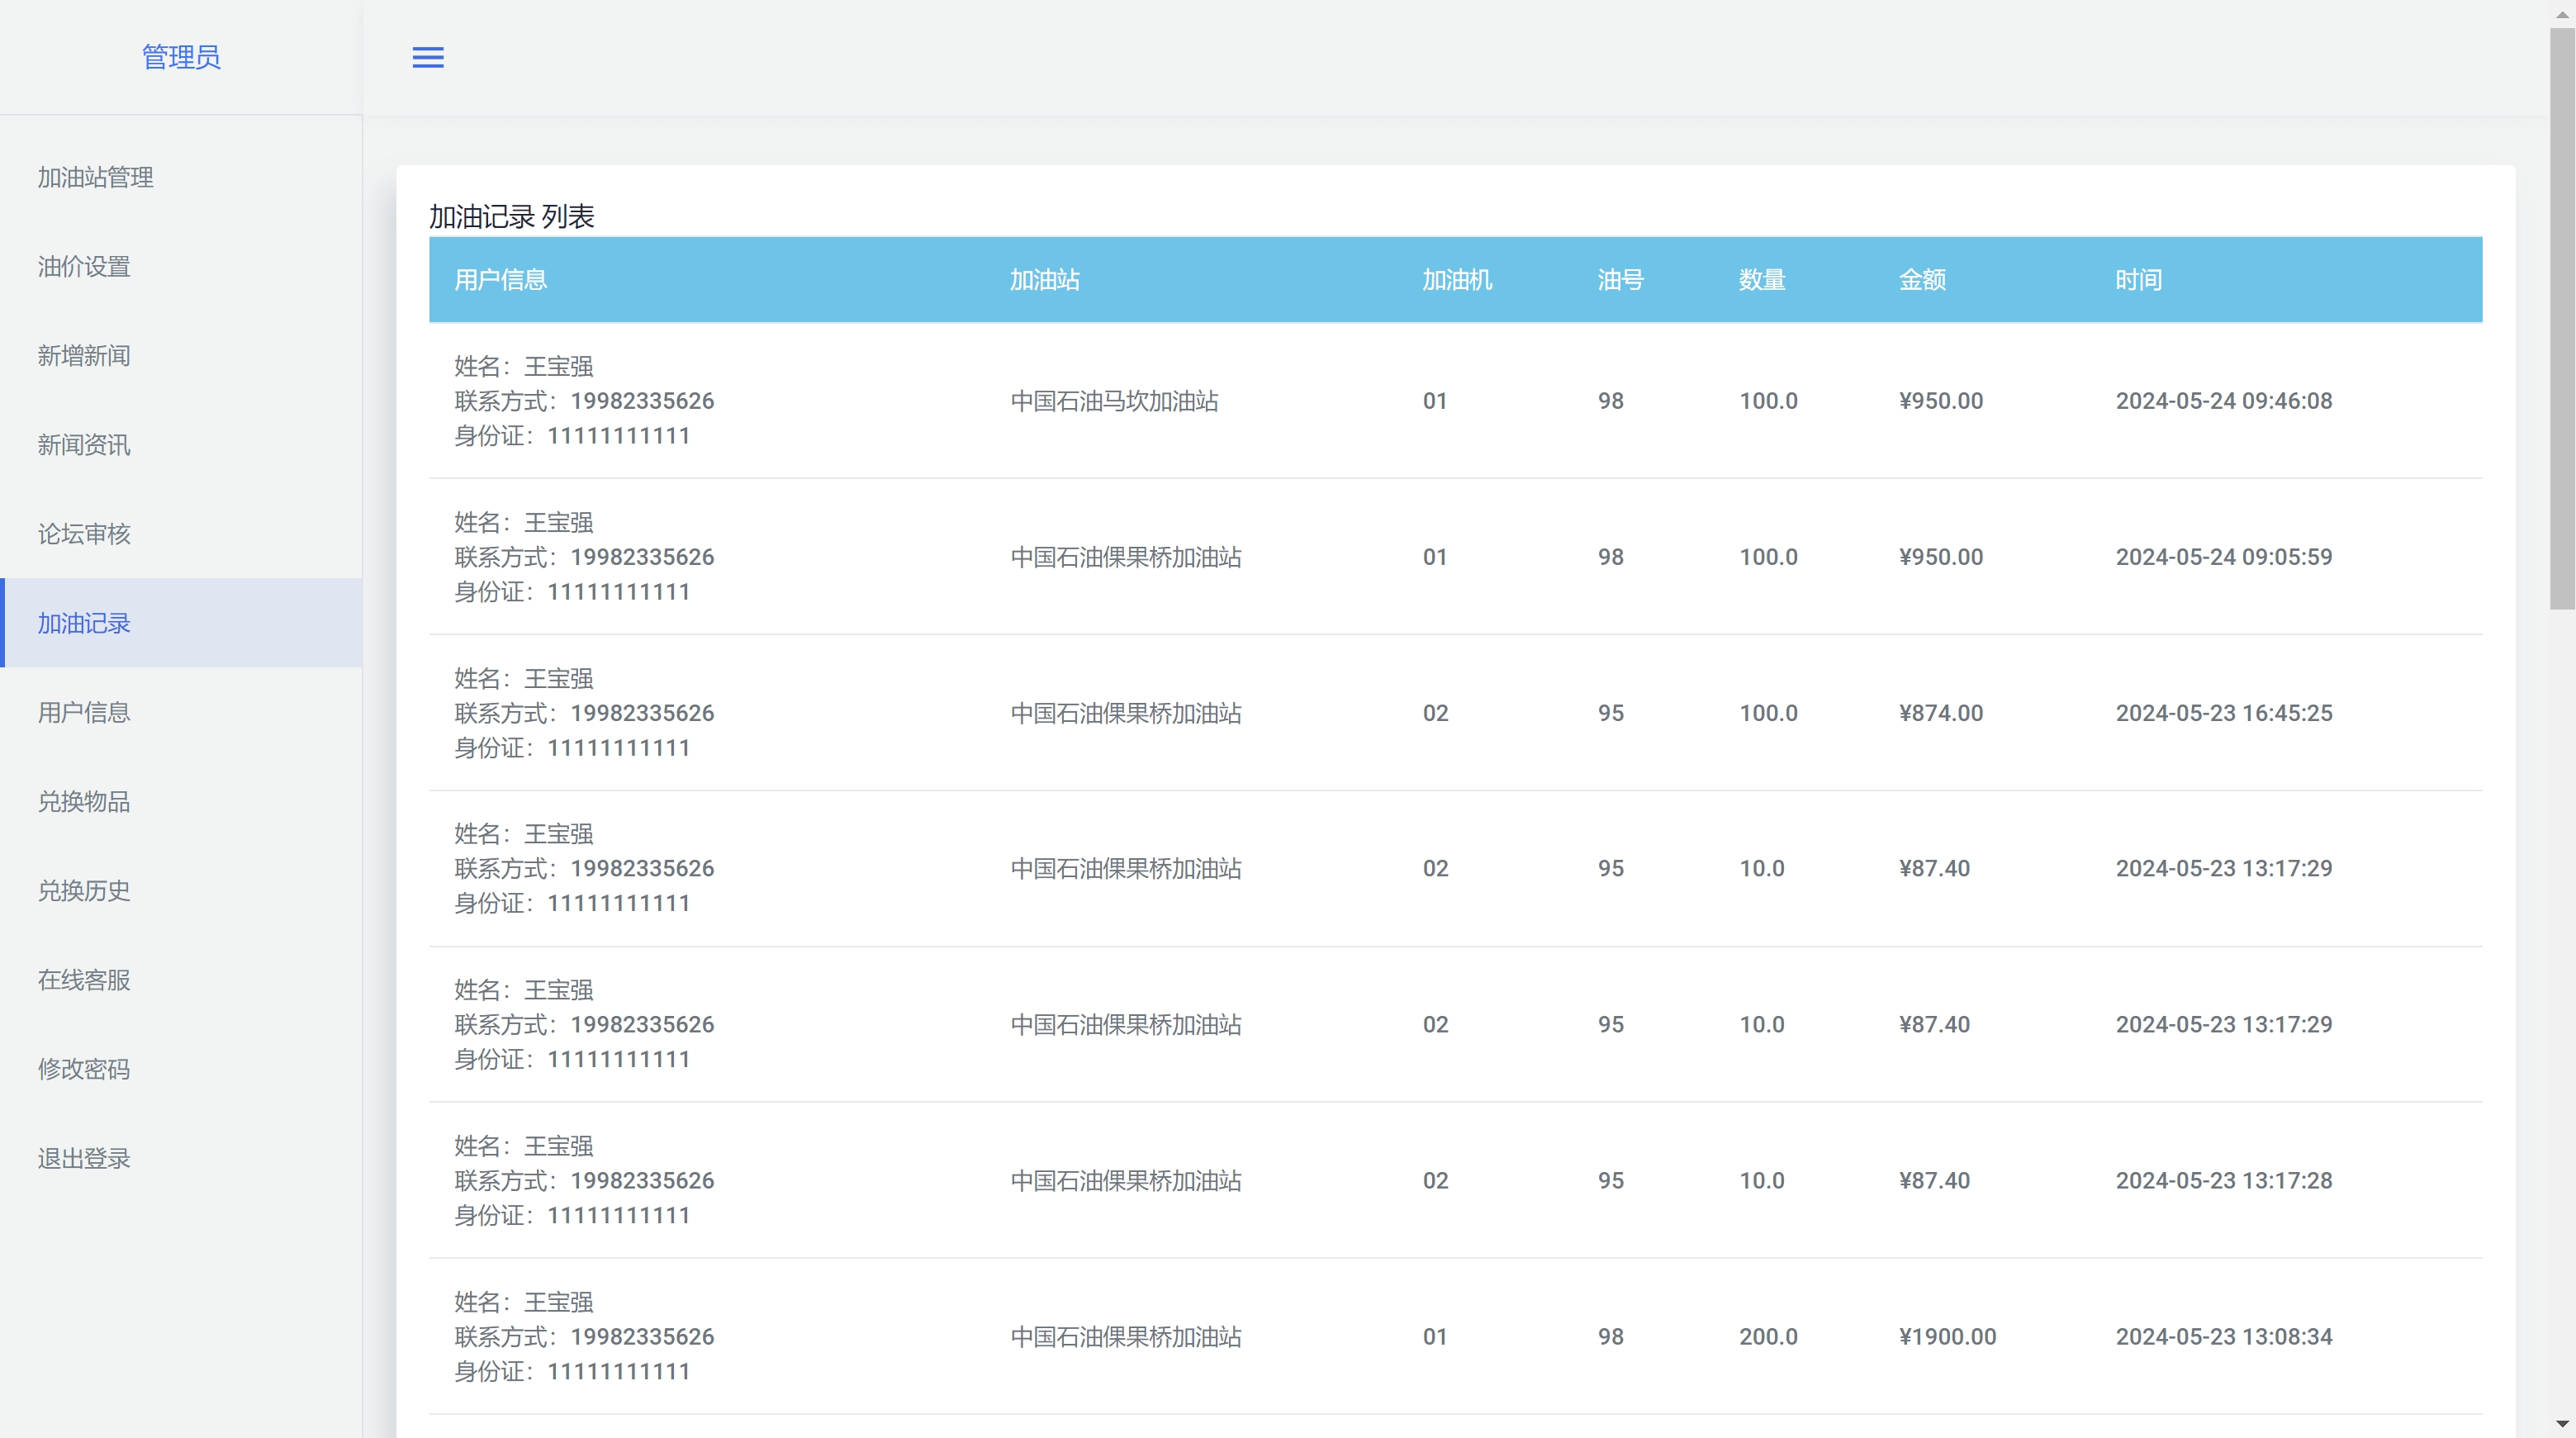
Task: Click the 油号 column header
Action: (1621, 280)
